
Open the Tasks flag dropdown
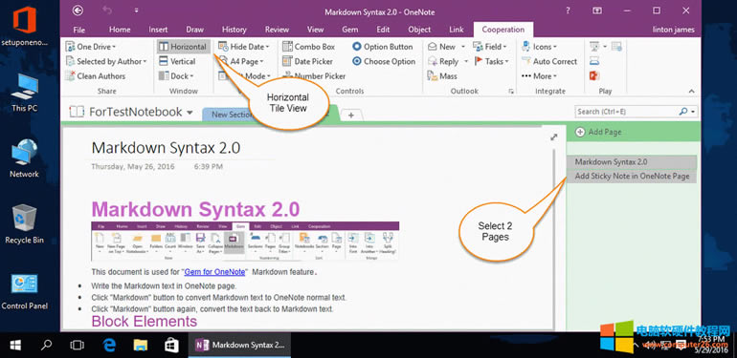click(x=491, y=61)
